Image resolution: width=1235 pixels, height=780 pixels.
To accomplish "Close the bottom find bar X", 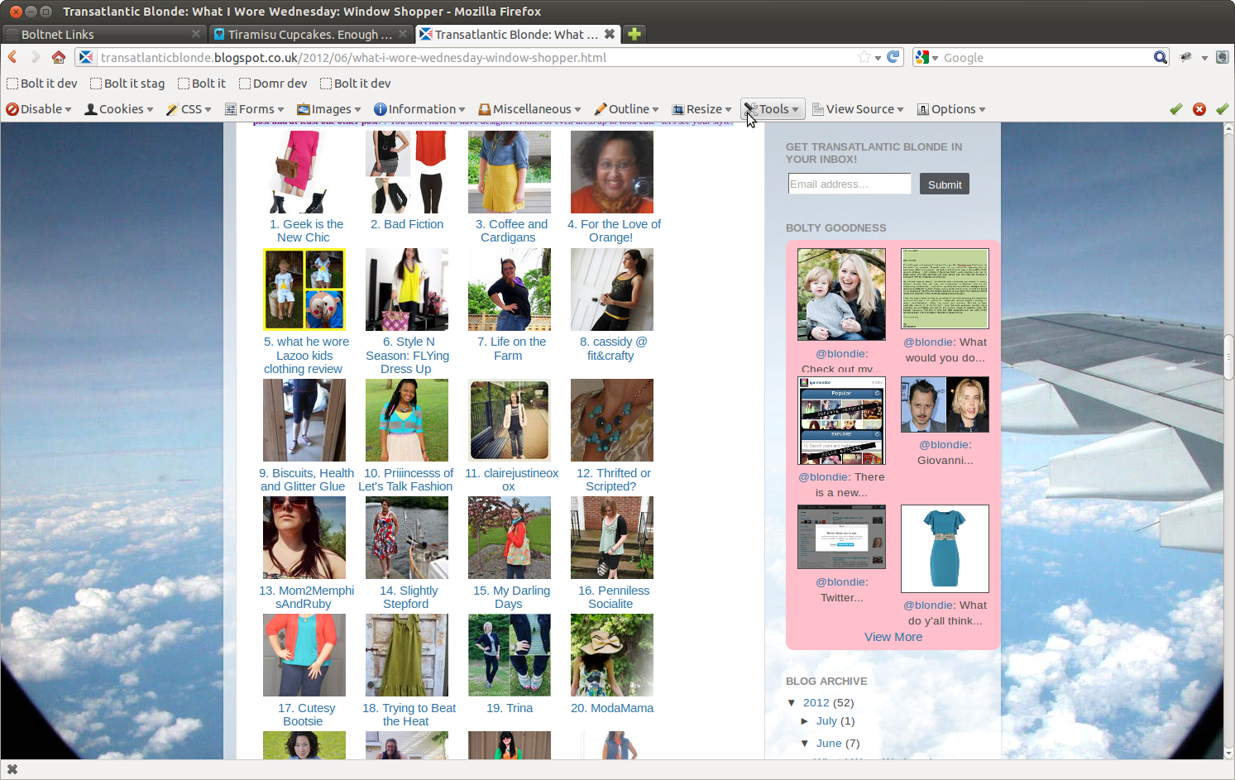I will (x=12, y=769).
